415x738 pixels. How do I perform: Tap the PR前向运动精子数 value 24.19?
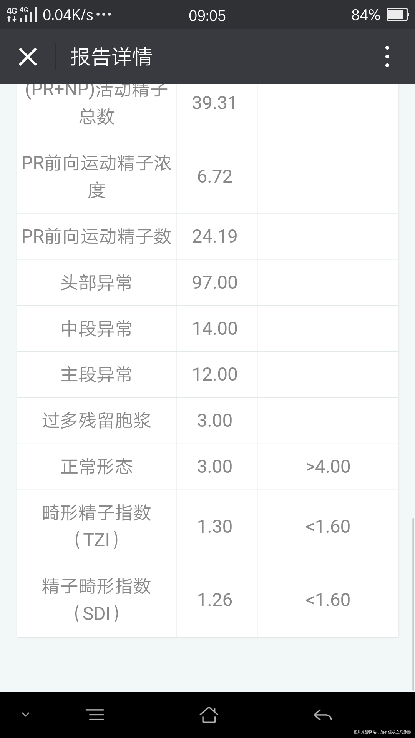[x=215, y=236]
